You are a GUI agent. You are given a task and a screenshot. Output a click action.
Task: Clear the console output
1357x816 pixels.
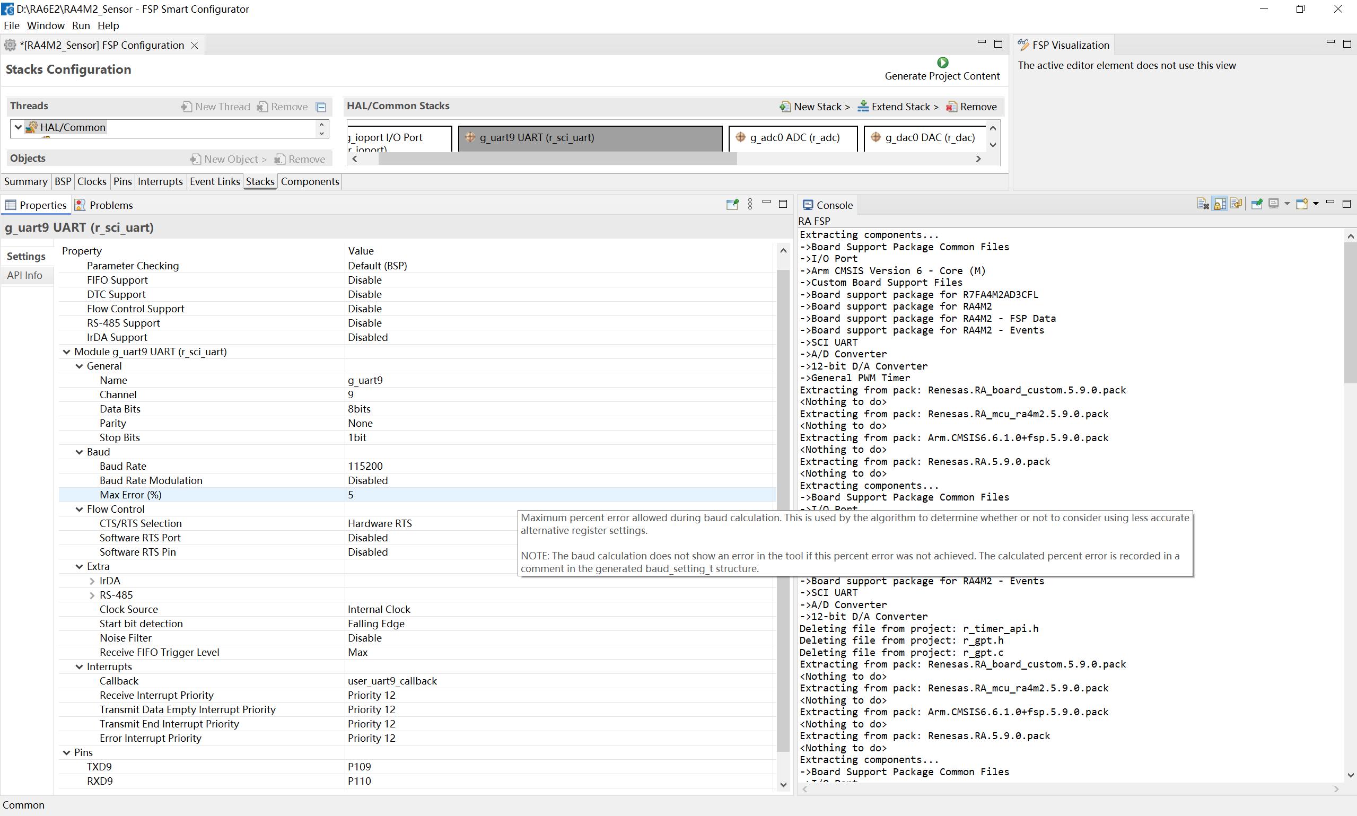1203,204
